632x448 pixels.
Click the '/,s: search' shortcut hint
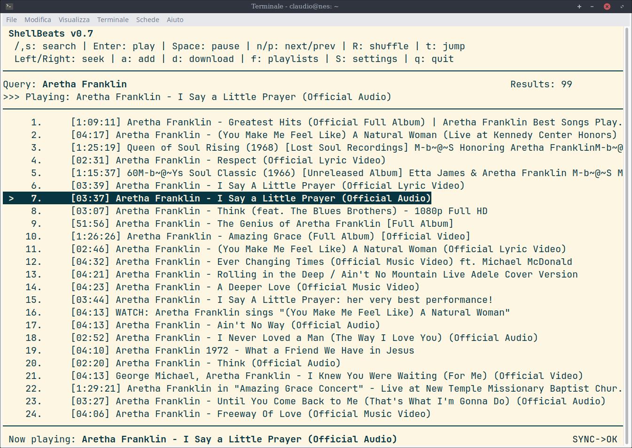[x=45, y=46]
